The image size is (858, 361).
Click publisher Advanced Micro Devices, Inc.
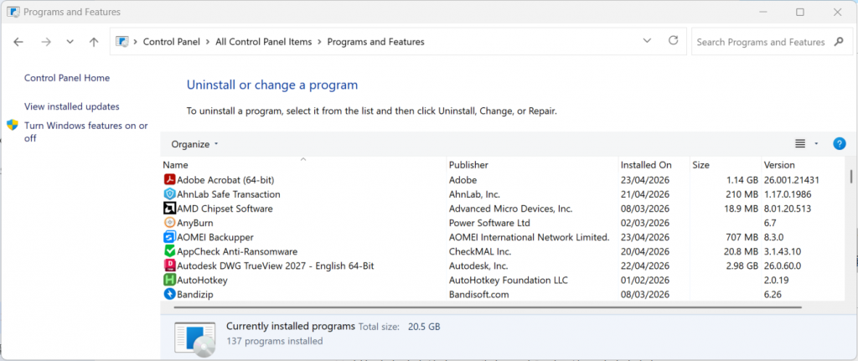[x=510, y=209]
